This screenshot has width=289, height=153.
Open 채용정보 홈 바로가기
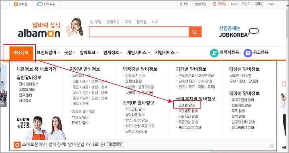coord(36,69)
